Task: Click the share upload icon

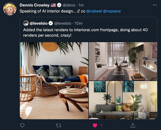Action: pyautogui.click(x=133, y=125)
